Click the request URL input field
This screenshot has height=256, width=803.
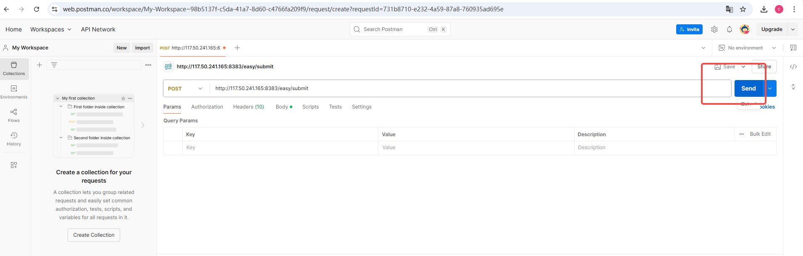[x=470, y=88]
